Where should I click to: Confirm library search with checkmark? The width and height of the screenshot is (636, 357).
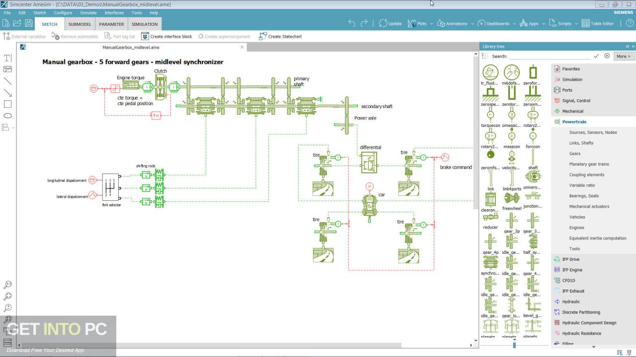click(596, 56)
